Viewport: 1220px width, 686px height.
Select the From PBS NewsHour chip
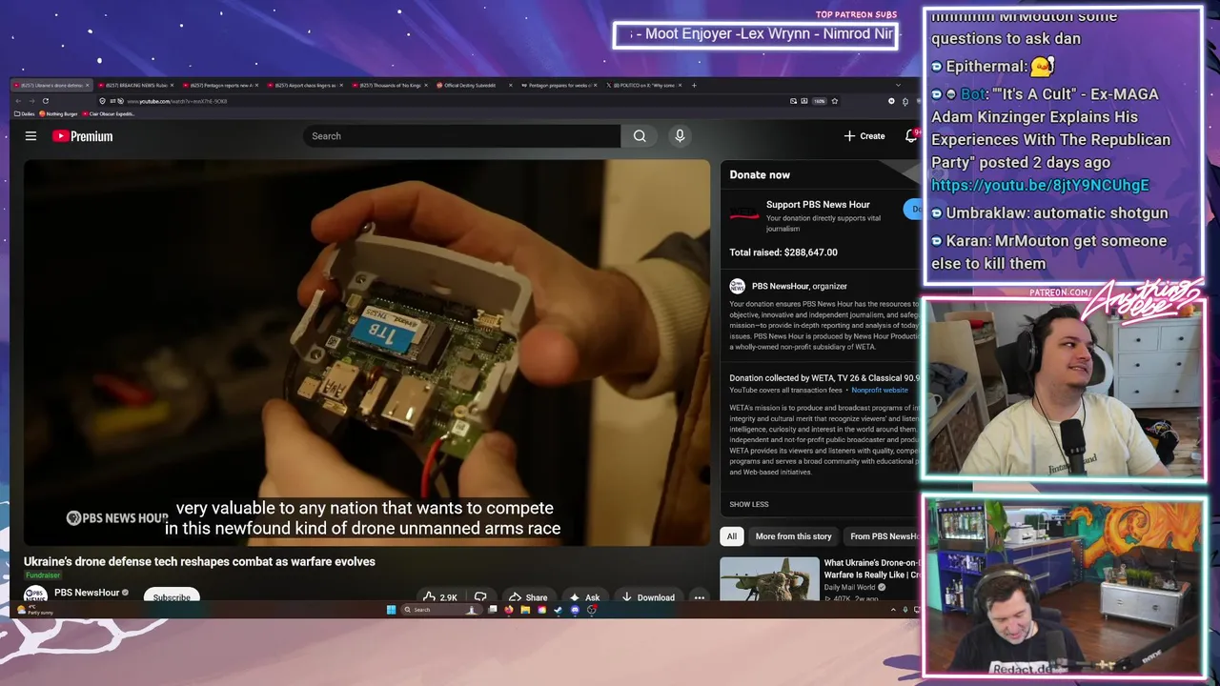click(x=884, y=536)
